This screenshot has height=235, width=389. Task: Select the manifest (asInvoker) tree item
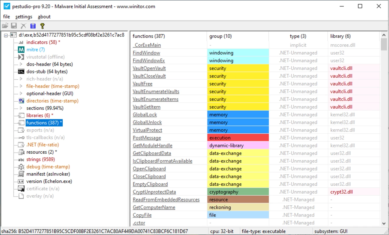[48, 174]
